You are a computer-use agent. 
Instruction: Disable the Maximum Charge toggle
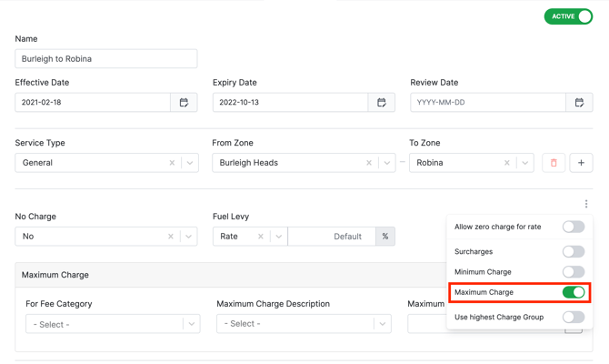pos(573,292)
